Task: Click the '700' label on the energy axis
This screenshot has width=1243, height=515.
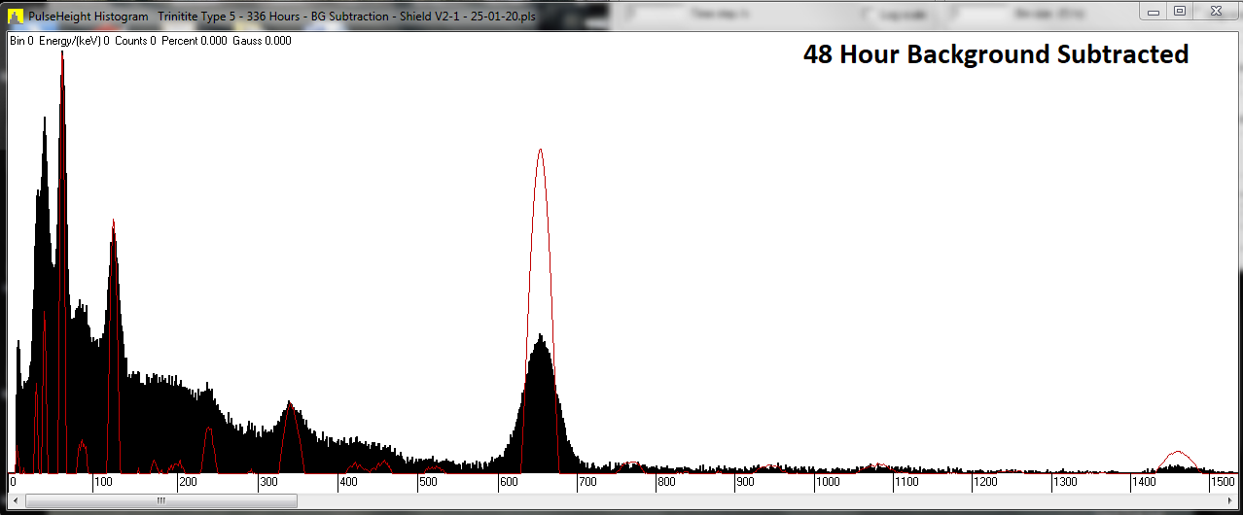Action: point(586,482)
